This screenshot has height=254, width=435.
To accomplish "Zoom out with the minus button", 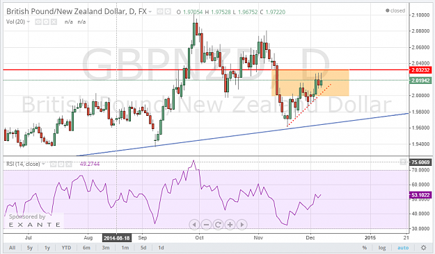I will [x=206, y=225].
